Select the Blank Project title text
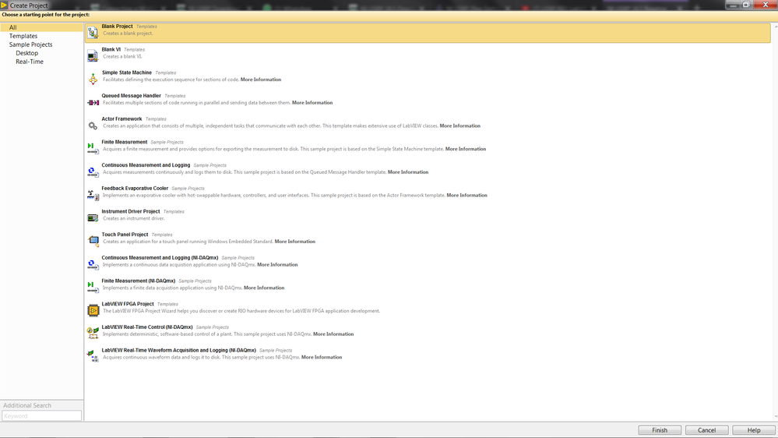778x438 pixels. tap(117, 26)
